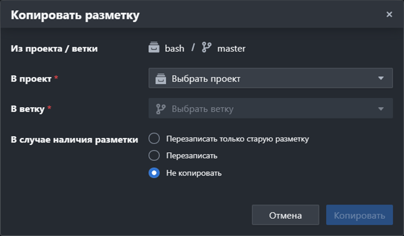Expand the branch dropdown arrow
404x236 pixels.
381,109
